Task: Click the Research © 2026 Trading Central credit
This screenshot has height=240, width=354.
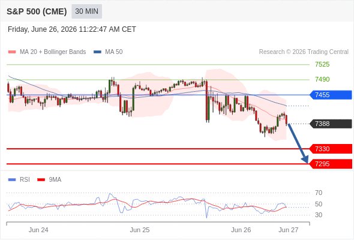Action: tap(304, 52)
